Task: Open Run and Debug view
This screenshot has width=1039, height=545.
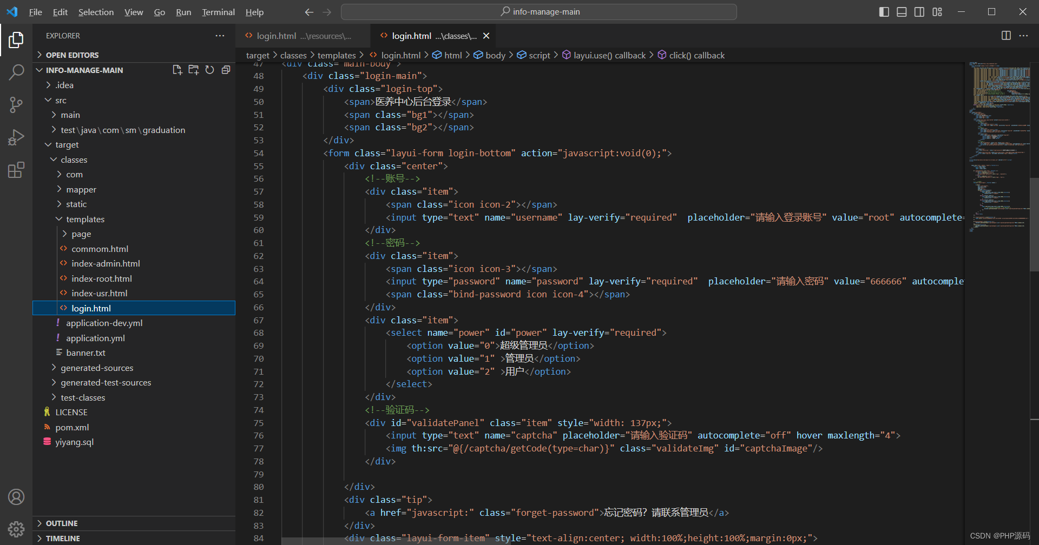Action: [16, 137]
